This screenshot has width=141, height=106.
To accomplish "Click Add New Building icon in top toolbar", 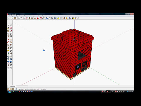I will point(64,18).
